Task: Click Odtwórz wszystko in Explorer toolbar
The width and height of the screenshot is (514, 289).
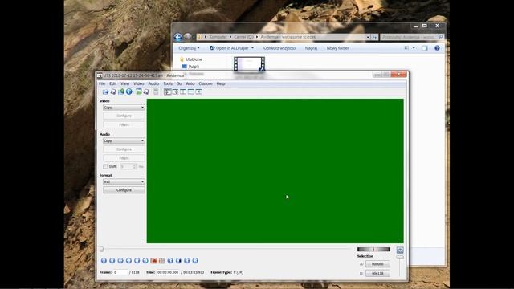Action: click(x=279, y=48)
